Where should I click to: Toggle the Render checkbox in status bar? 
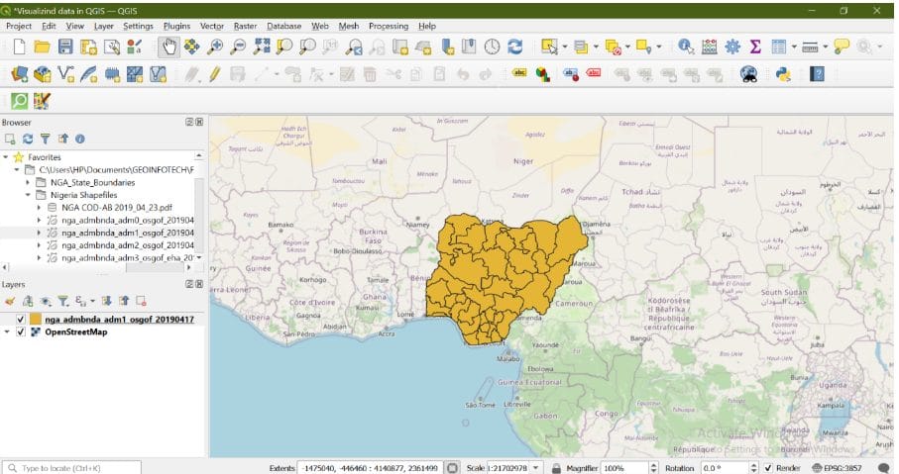click(x=768, y=467)
